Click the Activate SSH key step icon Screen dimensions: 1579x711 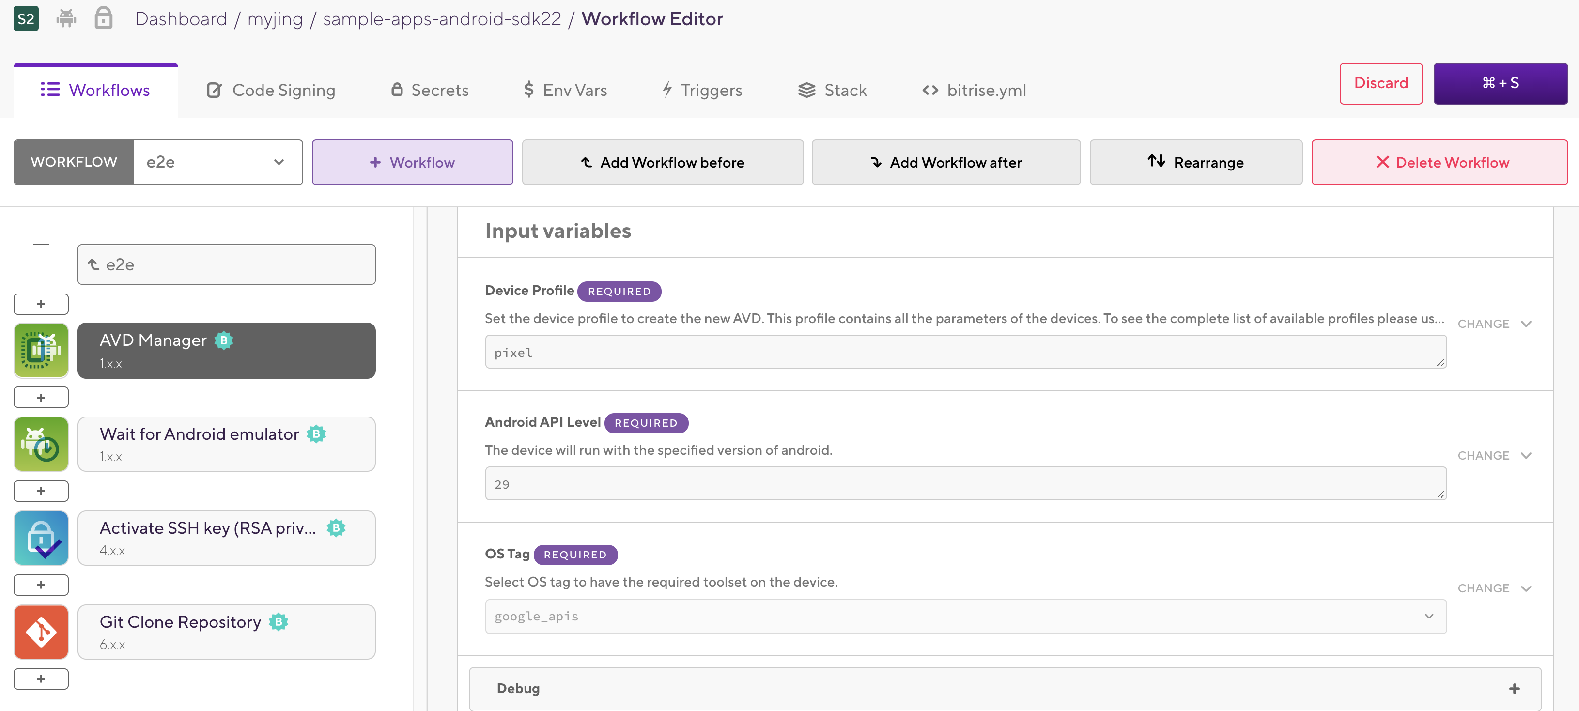[x=41, y=538]
